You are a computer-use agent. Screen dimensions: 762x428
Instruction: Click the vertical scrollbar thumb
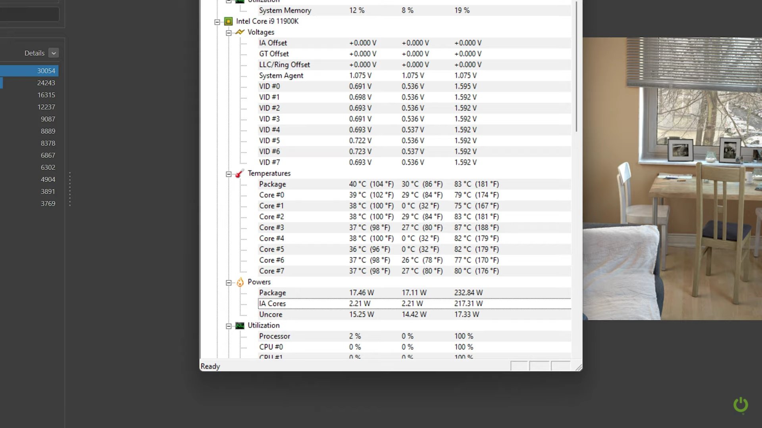[576, 67]
